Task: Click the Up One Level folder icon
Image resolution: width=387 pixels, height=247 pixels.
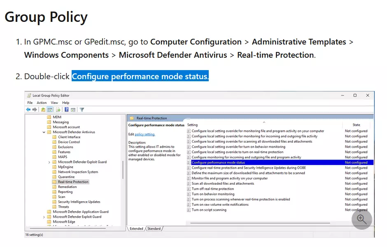Action: point(43,110)
